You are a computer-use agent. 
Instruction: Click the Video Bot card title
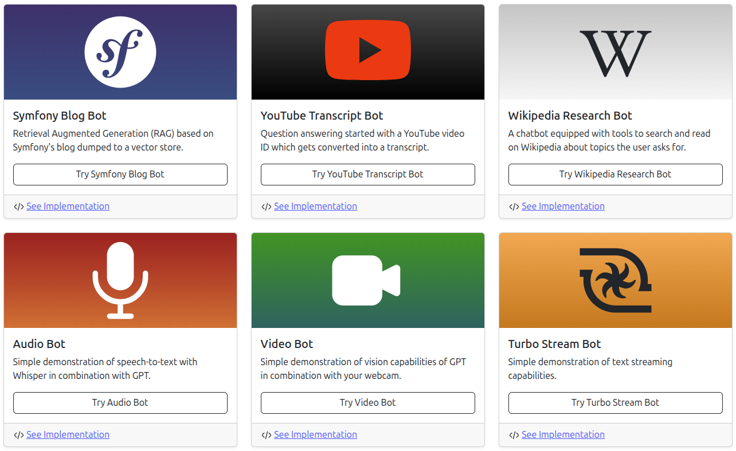click(287, 344)
